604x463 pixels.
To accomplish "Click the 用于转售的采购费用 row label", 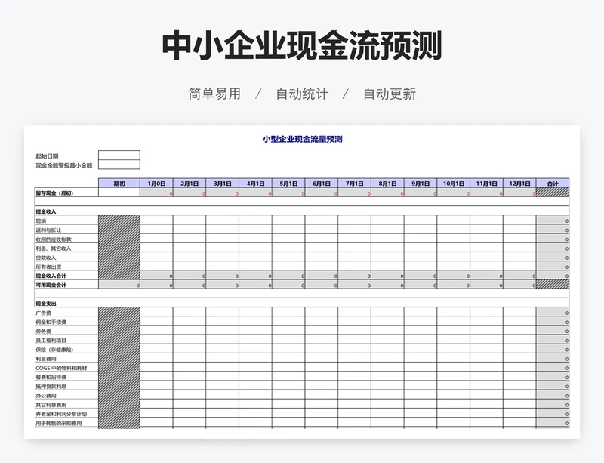I will point(59,423).
